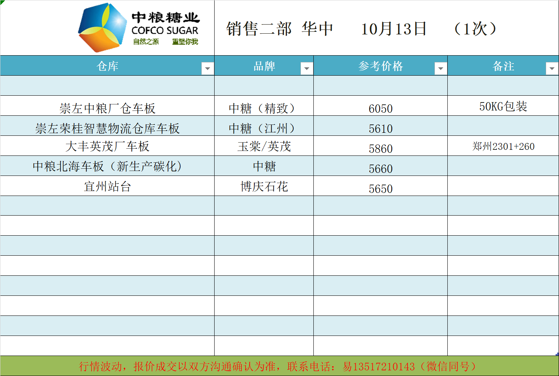Image resolution: width=559 pixels, height=376 pixels.
Task: Click the 玉棠/英茂 brand cell
Action: [x=264, y=146]
